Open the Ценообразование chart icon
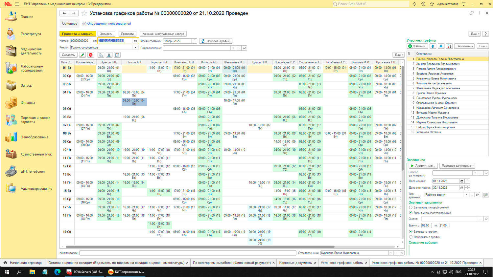Image resolution: width=493 pixels, height=277 pixels. pyautogui.click(x=11, y=137)
